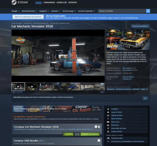The height and width of the screenshot is (146, 157).
Task: Expand Formas de jugar menu
Action: pos(69,11)
